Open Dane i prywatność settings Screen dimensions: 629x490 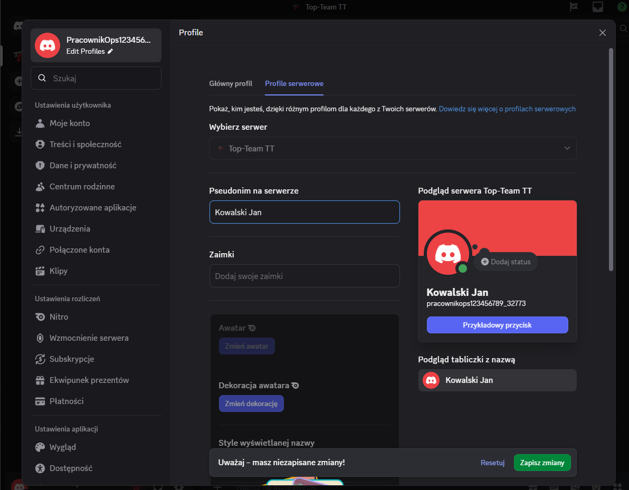pyautogui.click(x=96, y=166)
